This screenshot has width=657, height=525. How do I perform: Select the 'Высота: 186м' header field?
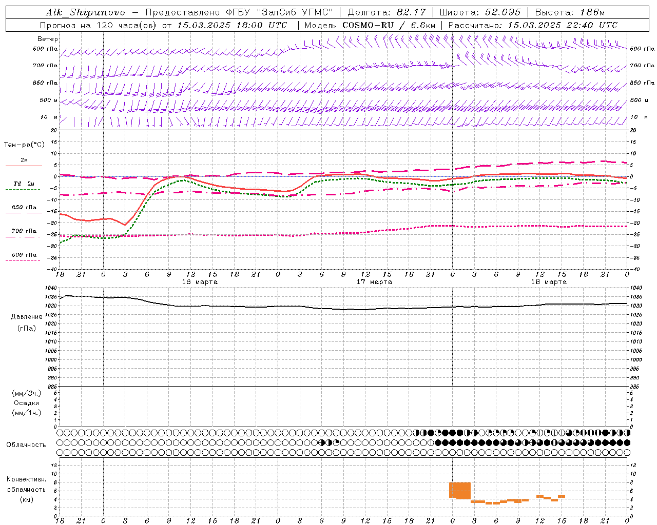click(570, 12)
